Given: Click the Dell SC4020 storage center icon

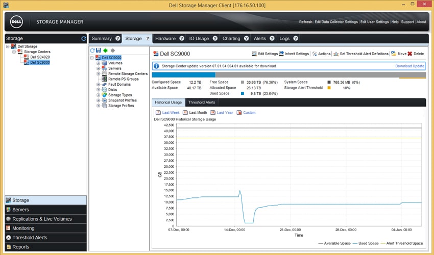Looking at the screenshot, I should pyautogui.click(x=26, y=57).
